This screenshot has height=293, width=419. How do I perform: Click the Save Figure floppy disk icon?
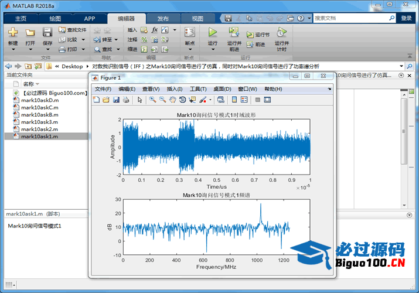[x=116, y=100]
